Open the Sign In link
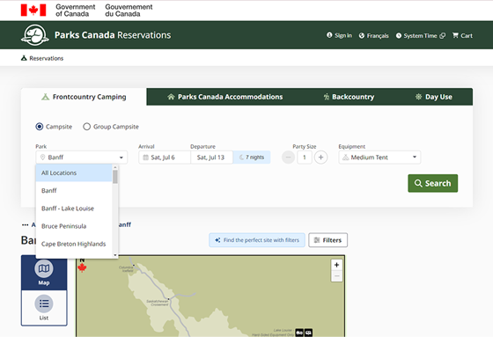Image resolution: width=493 pixels, height=337 pixels. 339,35
